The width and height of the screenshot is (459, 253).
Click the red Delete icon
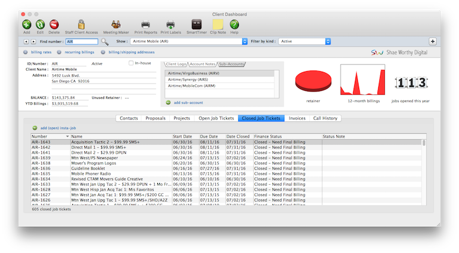point(54,25)
